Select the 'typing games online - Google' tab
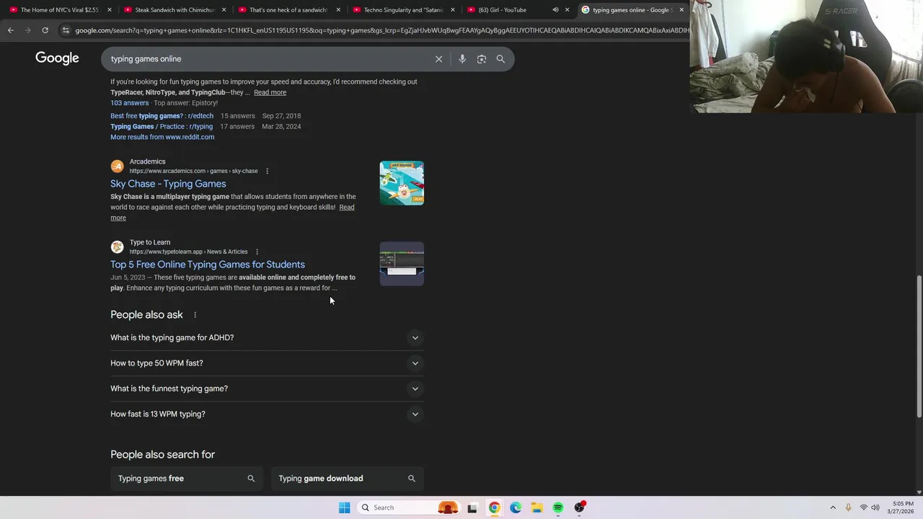 tap(631, 10)
